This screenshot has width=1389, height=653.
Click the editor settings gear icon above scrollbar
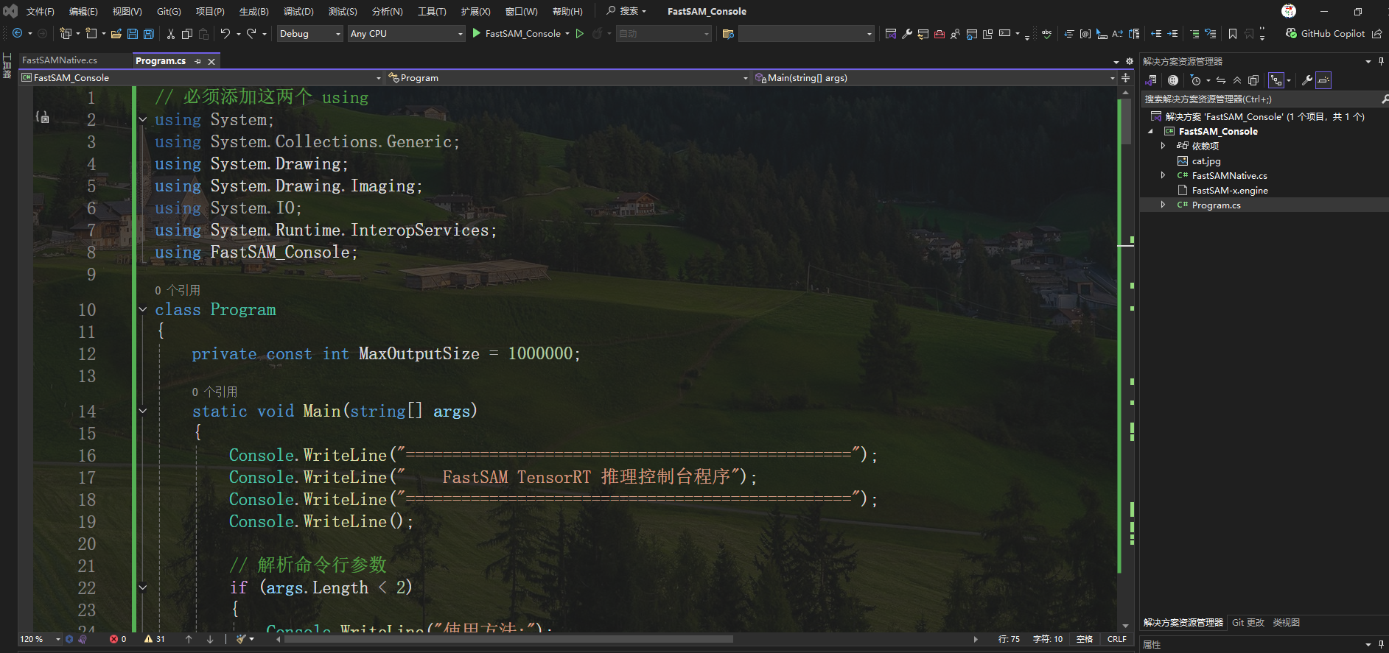[1130, 61]
